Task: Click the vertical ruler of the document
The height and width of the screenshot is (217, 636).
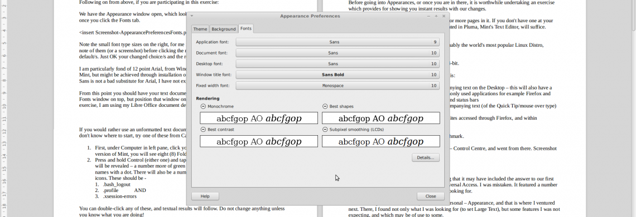Action: click(3, 108)
